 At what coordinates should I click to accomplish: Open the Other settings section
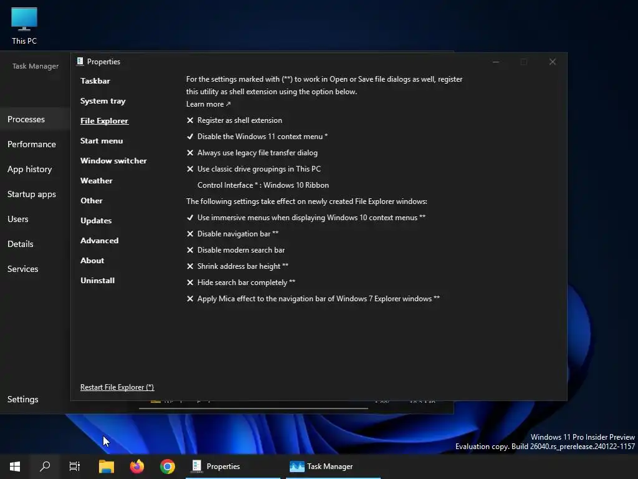click(92, 200)
